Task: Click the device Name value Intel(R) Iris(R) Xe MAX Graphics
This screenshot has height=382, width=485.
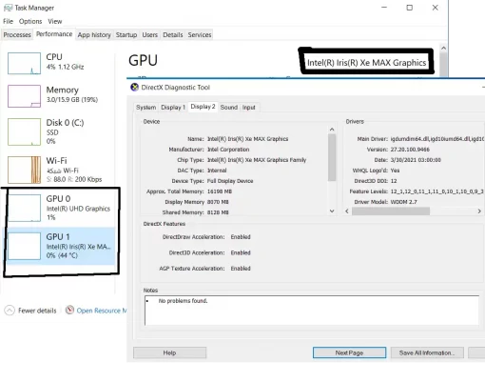Action: (x=247, y=139)
